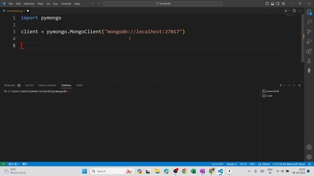Go back with navigation arrow
This screenshot has height=176, width=314.
pyautogui.click(x=93, y=3)
